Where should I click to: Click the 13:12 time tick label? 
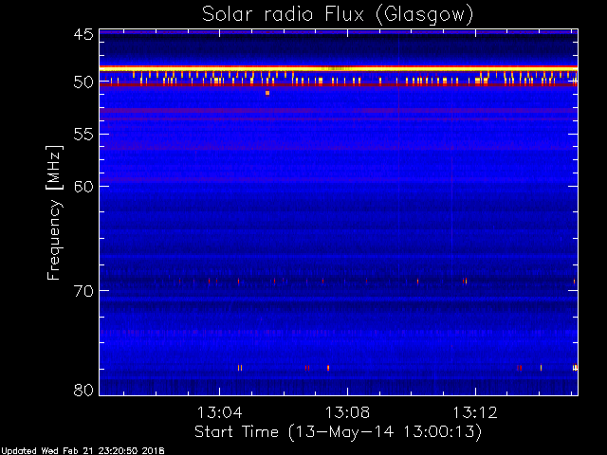click(475, 412)
